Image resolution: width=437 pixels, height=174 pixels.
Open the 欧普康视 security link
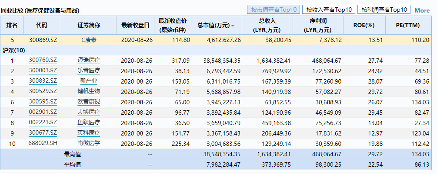coord(89,102)
